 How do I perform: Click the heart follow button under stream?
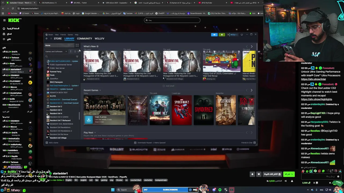click(x=259, y=174)
